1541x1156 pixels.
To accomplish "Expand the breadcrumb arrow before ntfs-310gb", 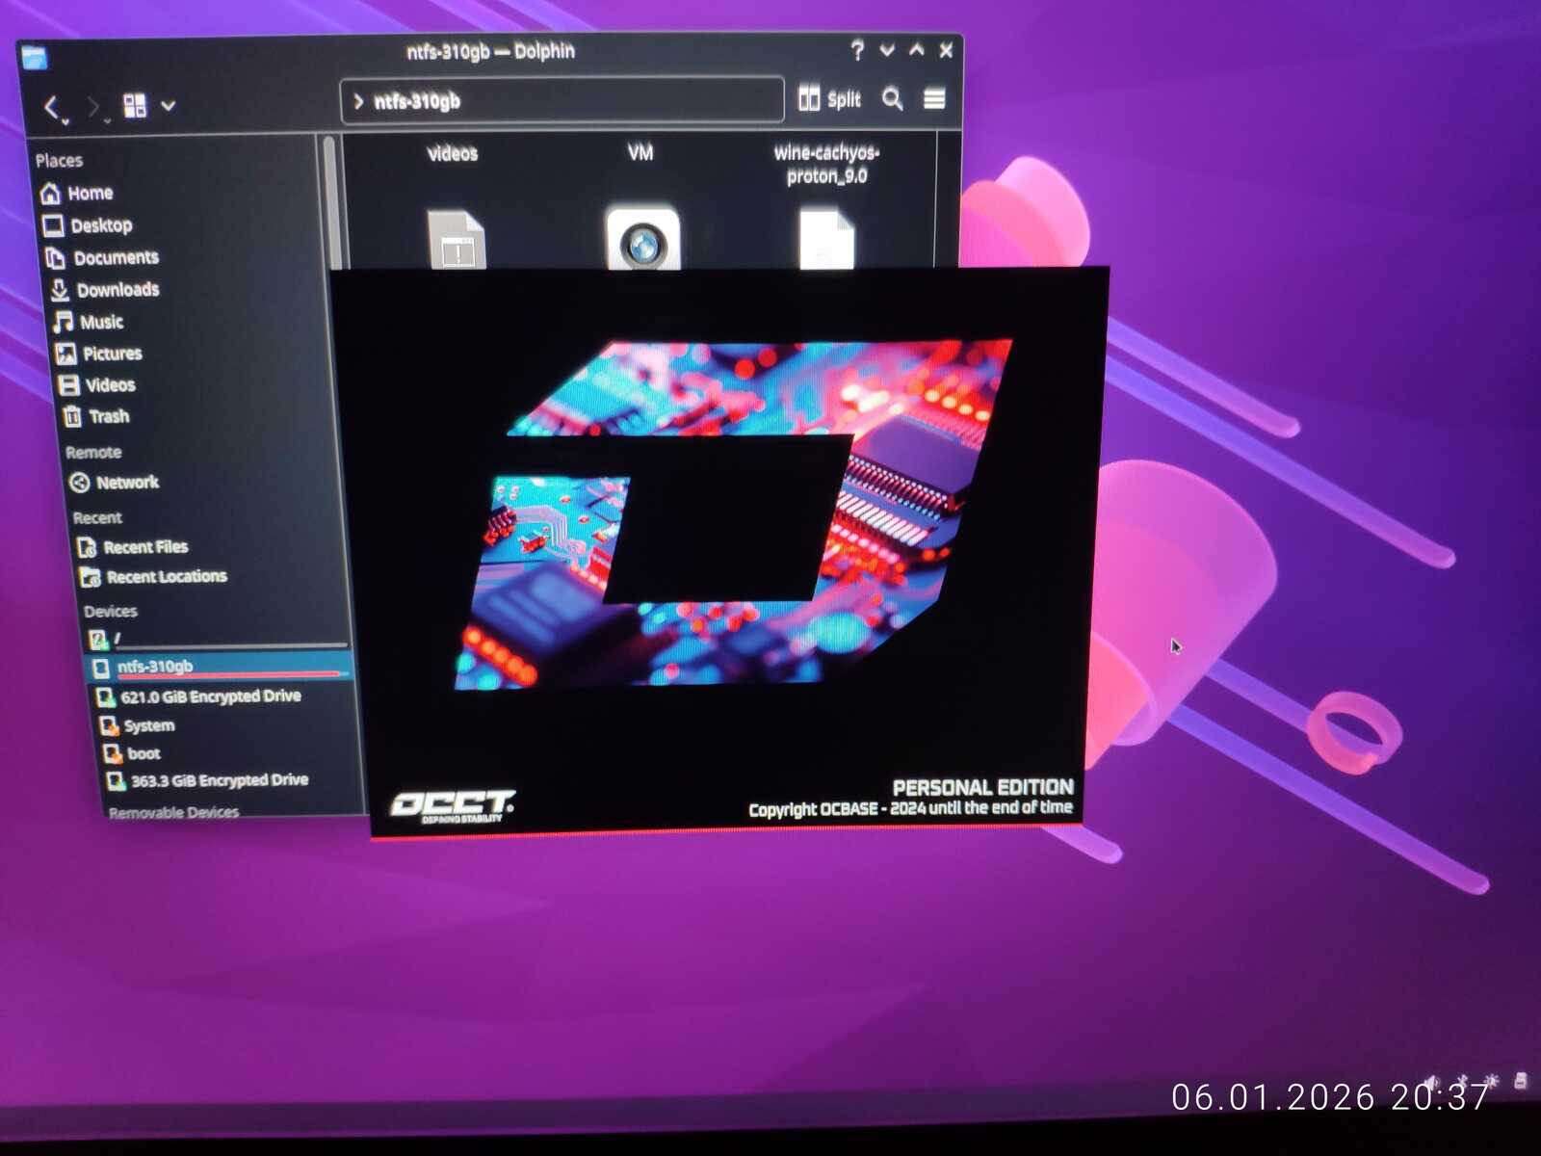I will (x=358, y=101).
